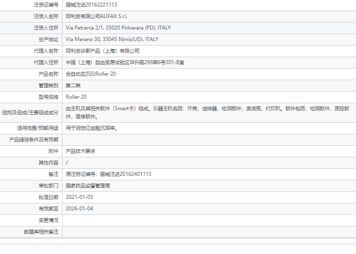Select registrant name 阿利发有限公司ALIFAX S.r.l.

tap(96, 16)
